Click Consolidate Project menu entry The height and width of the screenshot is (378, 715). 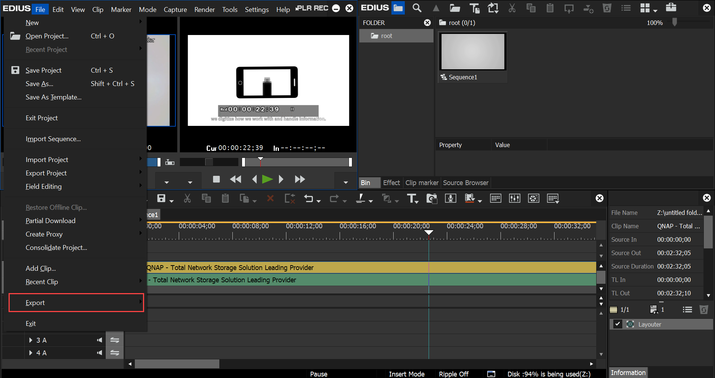click(56, 248)
